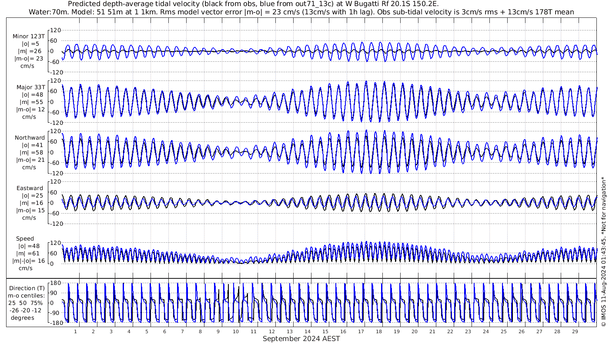Click '|m-o|= 12' under Major 33T
The height and width of the screenshot is (348, 609).
pos(30,110)
